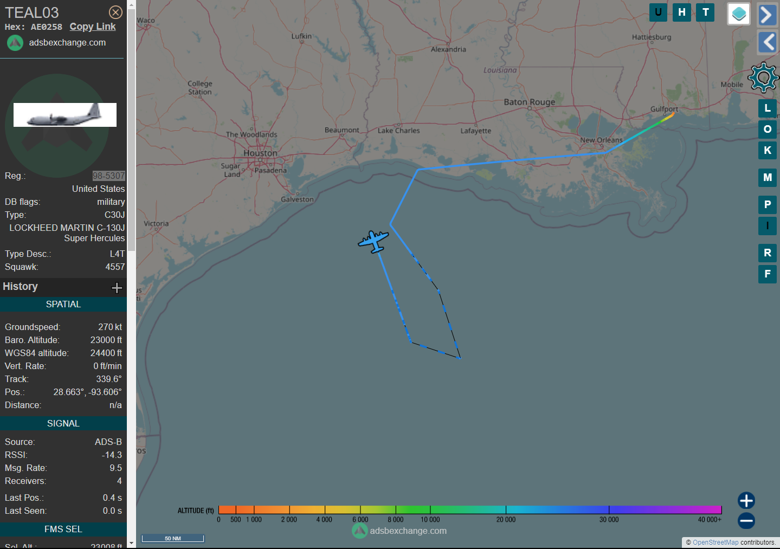780x549 pixels.
Task: Click the New Orleans label on the map
Action: [x=602, y=140]
